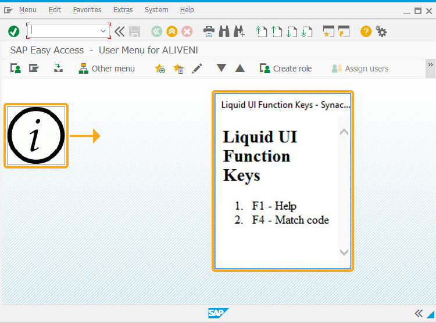Image resolution: width=436 pixels, height=323 pixels.
Task: Open the Menu menu
Action: [27, 10]
